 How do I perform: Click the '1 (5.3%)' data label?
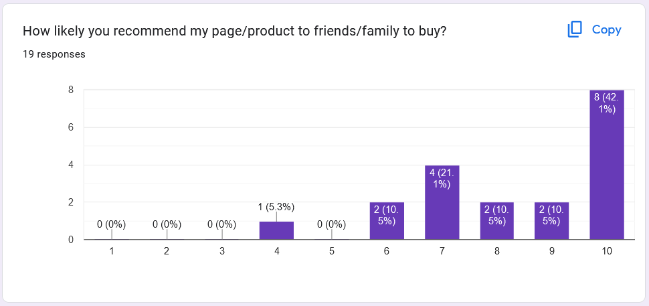[276, 207]
